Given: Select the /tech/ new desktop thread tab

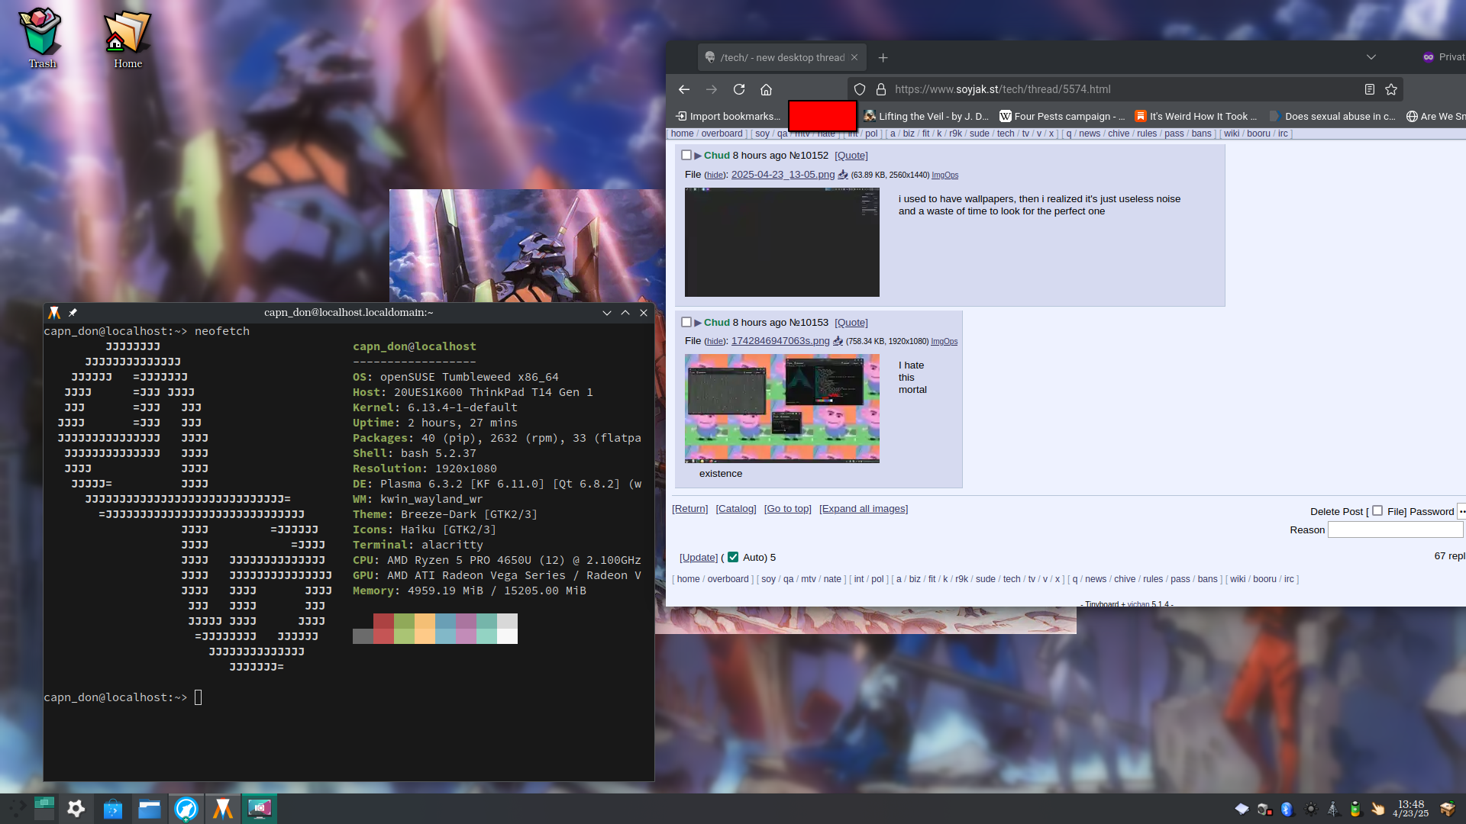Looking at the screenshot, I should (x=783, y=57).
